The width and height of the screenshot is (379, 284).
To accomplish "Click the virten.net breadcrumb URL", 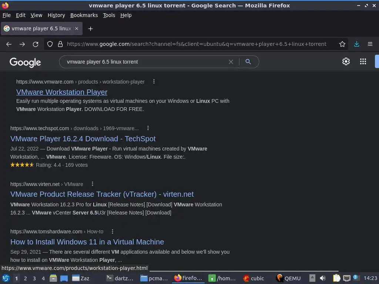I will pyautogui.click(x=47, y=184).
